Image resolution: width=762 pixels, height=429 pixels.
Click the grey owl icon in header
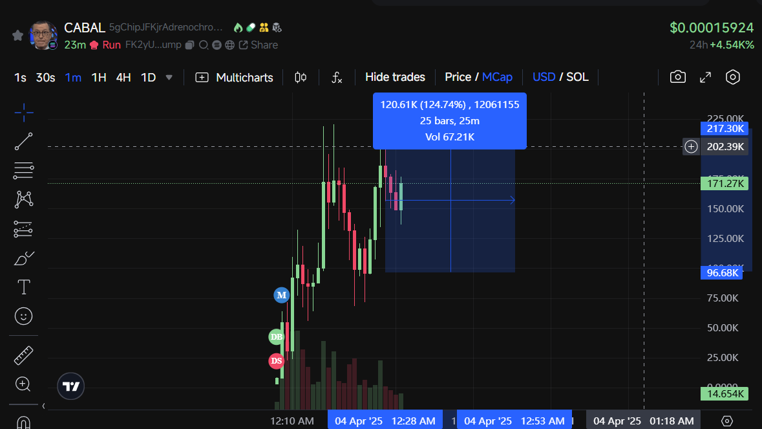277,28
